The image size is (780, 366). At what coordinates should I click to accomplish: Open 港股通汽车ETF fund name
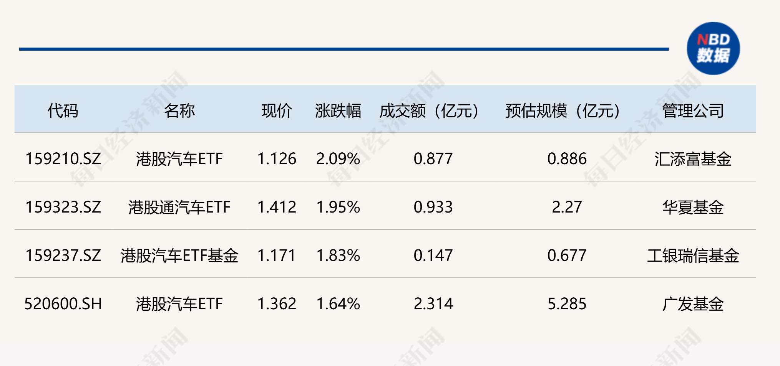click(x=179, y=207)
